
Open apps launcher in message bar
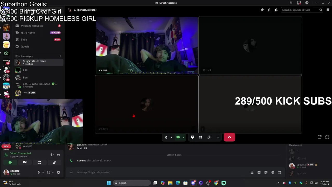pos(280,172)
